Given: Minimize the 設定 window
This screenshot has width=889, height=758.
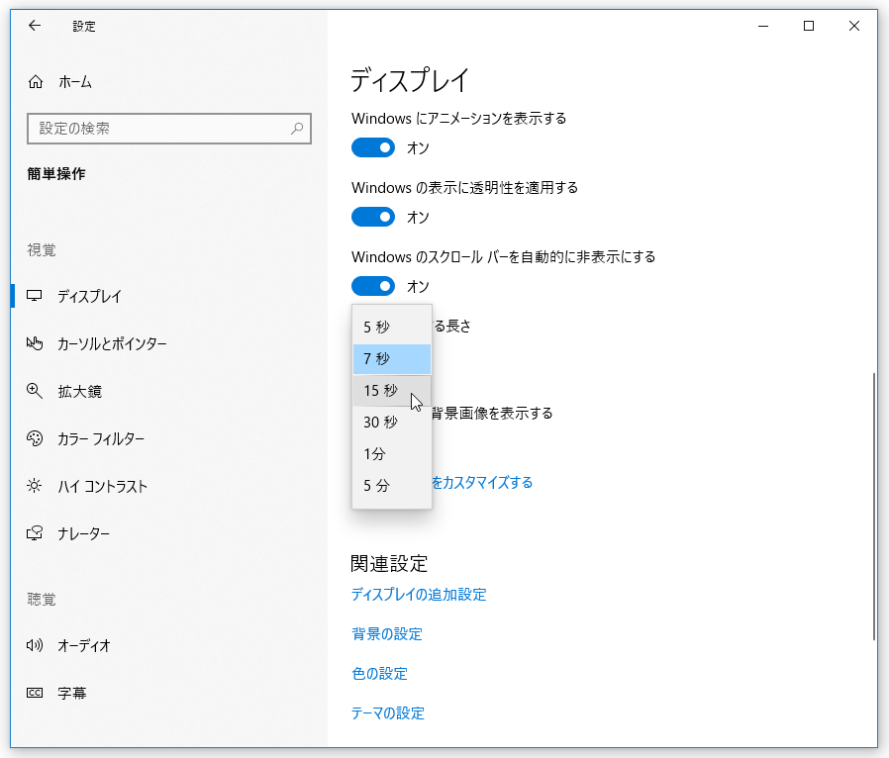Looking at the screenshot, I should 763,26.
